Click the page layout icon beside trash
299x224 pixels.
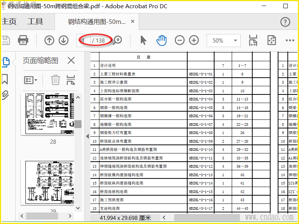(x=71, y=80)
